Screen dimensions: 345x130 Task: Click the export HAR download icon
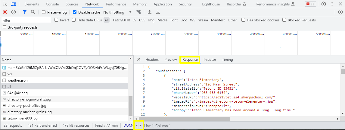[x=158, y=12]
